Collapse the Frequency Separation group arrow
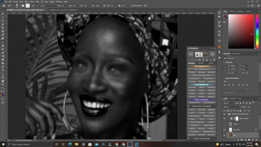This screenshot has height=147, width=261. tap(227, 114)
